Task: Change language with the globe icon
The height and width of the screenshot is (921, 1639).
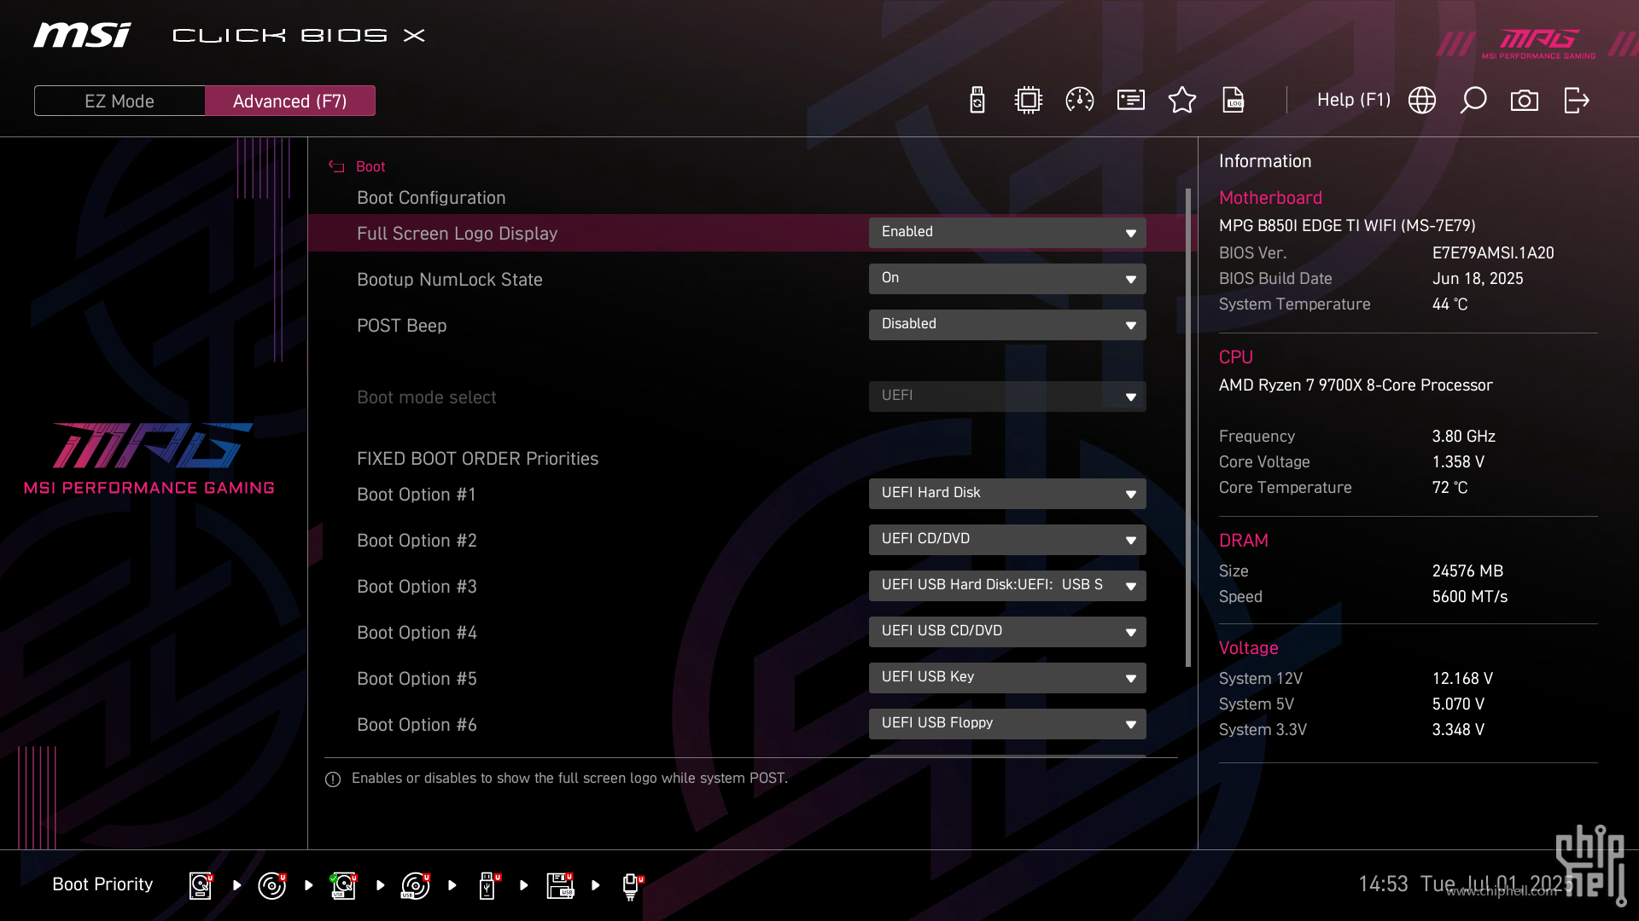Action: click(1422, 101)
